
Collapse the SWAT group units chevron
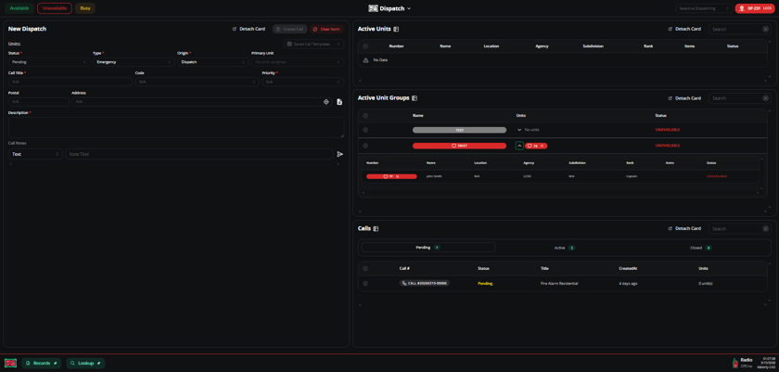point(519,146)
